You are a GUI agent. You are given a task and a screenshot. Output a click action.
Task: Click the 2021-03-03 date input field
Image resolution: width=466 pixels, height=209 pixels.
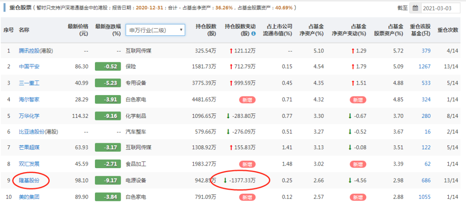coord(441,8)
